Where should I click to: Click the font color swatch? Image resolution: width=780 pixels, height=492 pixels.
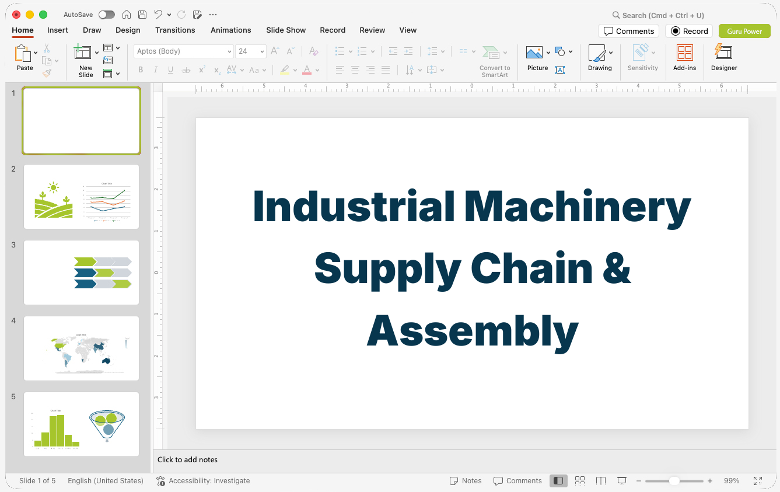pyautogui.click(x=307, y=70)
